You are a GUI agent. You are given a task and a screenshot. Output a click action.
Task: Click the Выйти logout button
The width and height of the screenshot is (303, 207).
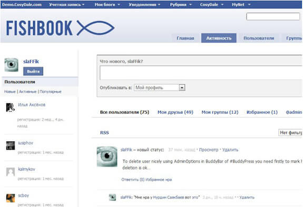[x=33, y=72]
